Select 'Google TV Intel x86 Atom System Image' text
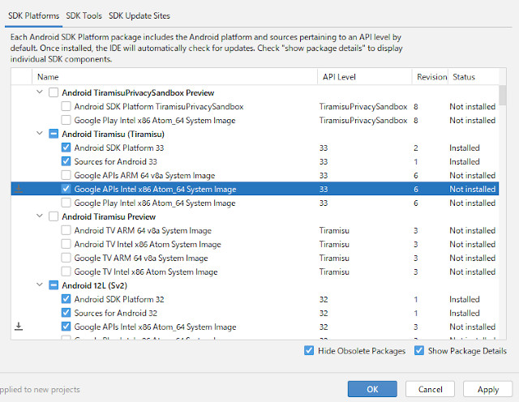 coord(146,272)
